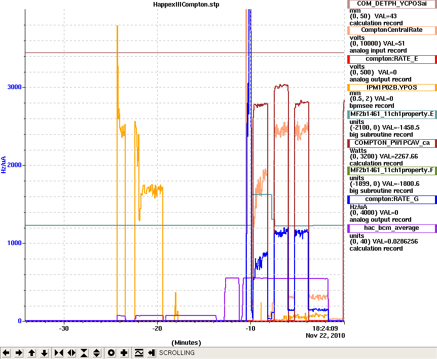Click the 18:24:09 timestamp on time axis
The image size is (437, 359).
click(325, 329)
